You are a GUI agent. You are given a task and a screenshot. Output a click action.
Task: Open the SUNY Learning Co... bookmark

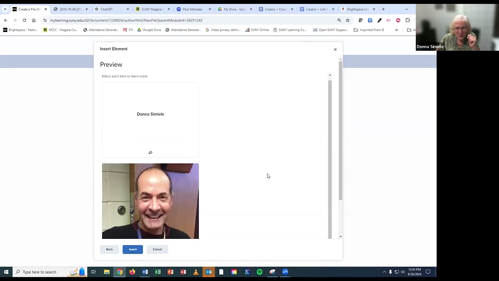click(x=290, y=30)
